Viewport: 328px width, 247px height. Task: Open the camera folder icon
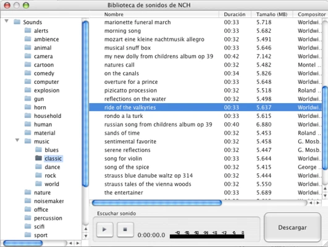[x=28, y=56]
